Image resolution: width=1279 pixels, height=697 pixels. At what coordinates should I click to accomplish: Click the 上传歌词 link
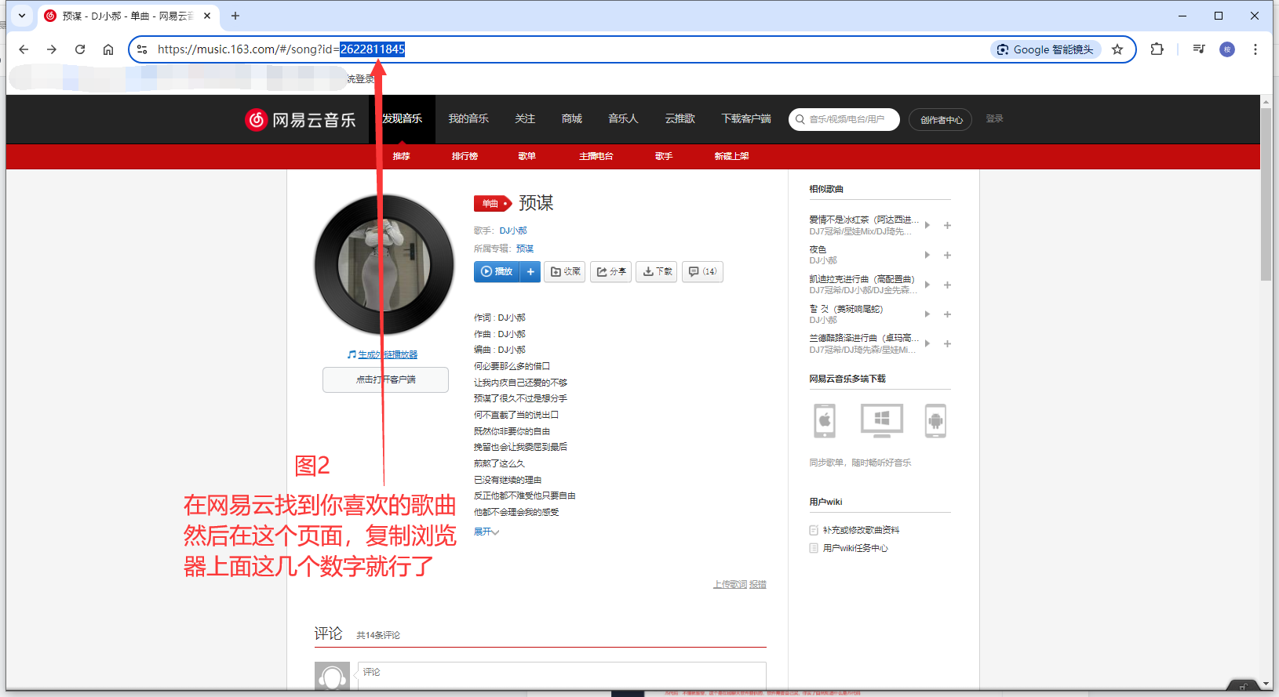pos(730,585)
